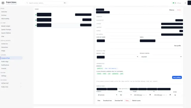
Task: Open Chat in the sidebar
Action: click(x=3, y=36)
